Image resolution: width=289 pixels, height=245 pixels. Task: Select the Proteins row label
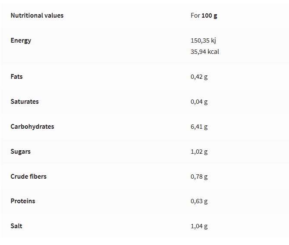23,201
